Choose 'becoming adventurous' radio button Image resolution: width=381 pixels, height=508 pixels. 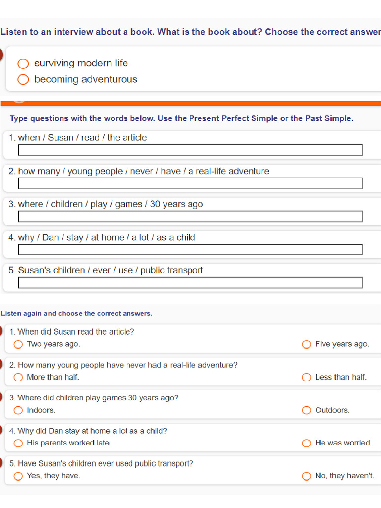(x=23, y=80)
